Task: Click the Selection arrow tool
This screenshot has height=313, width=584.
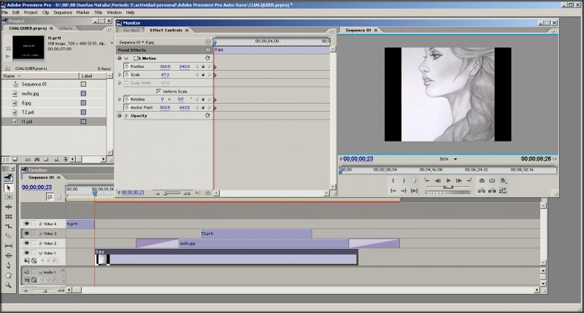Action: 8,188
